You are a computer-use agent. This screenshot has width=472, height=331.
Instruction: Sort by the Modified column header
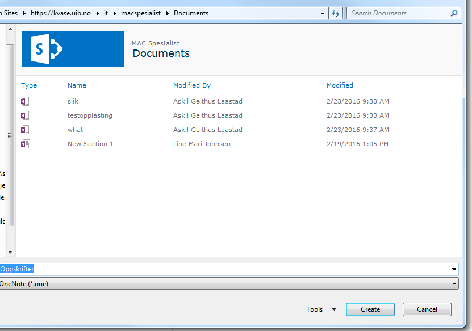[340, 85]
